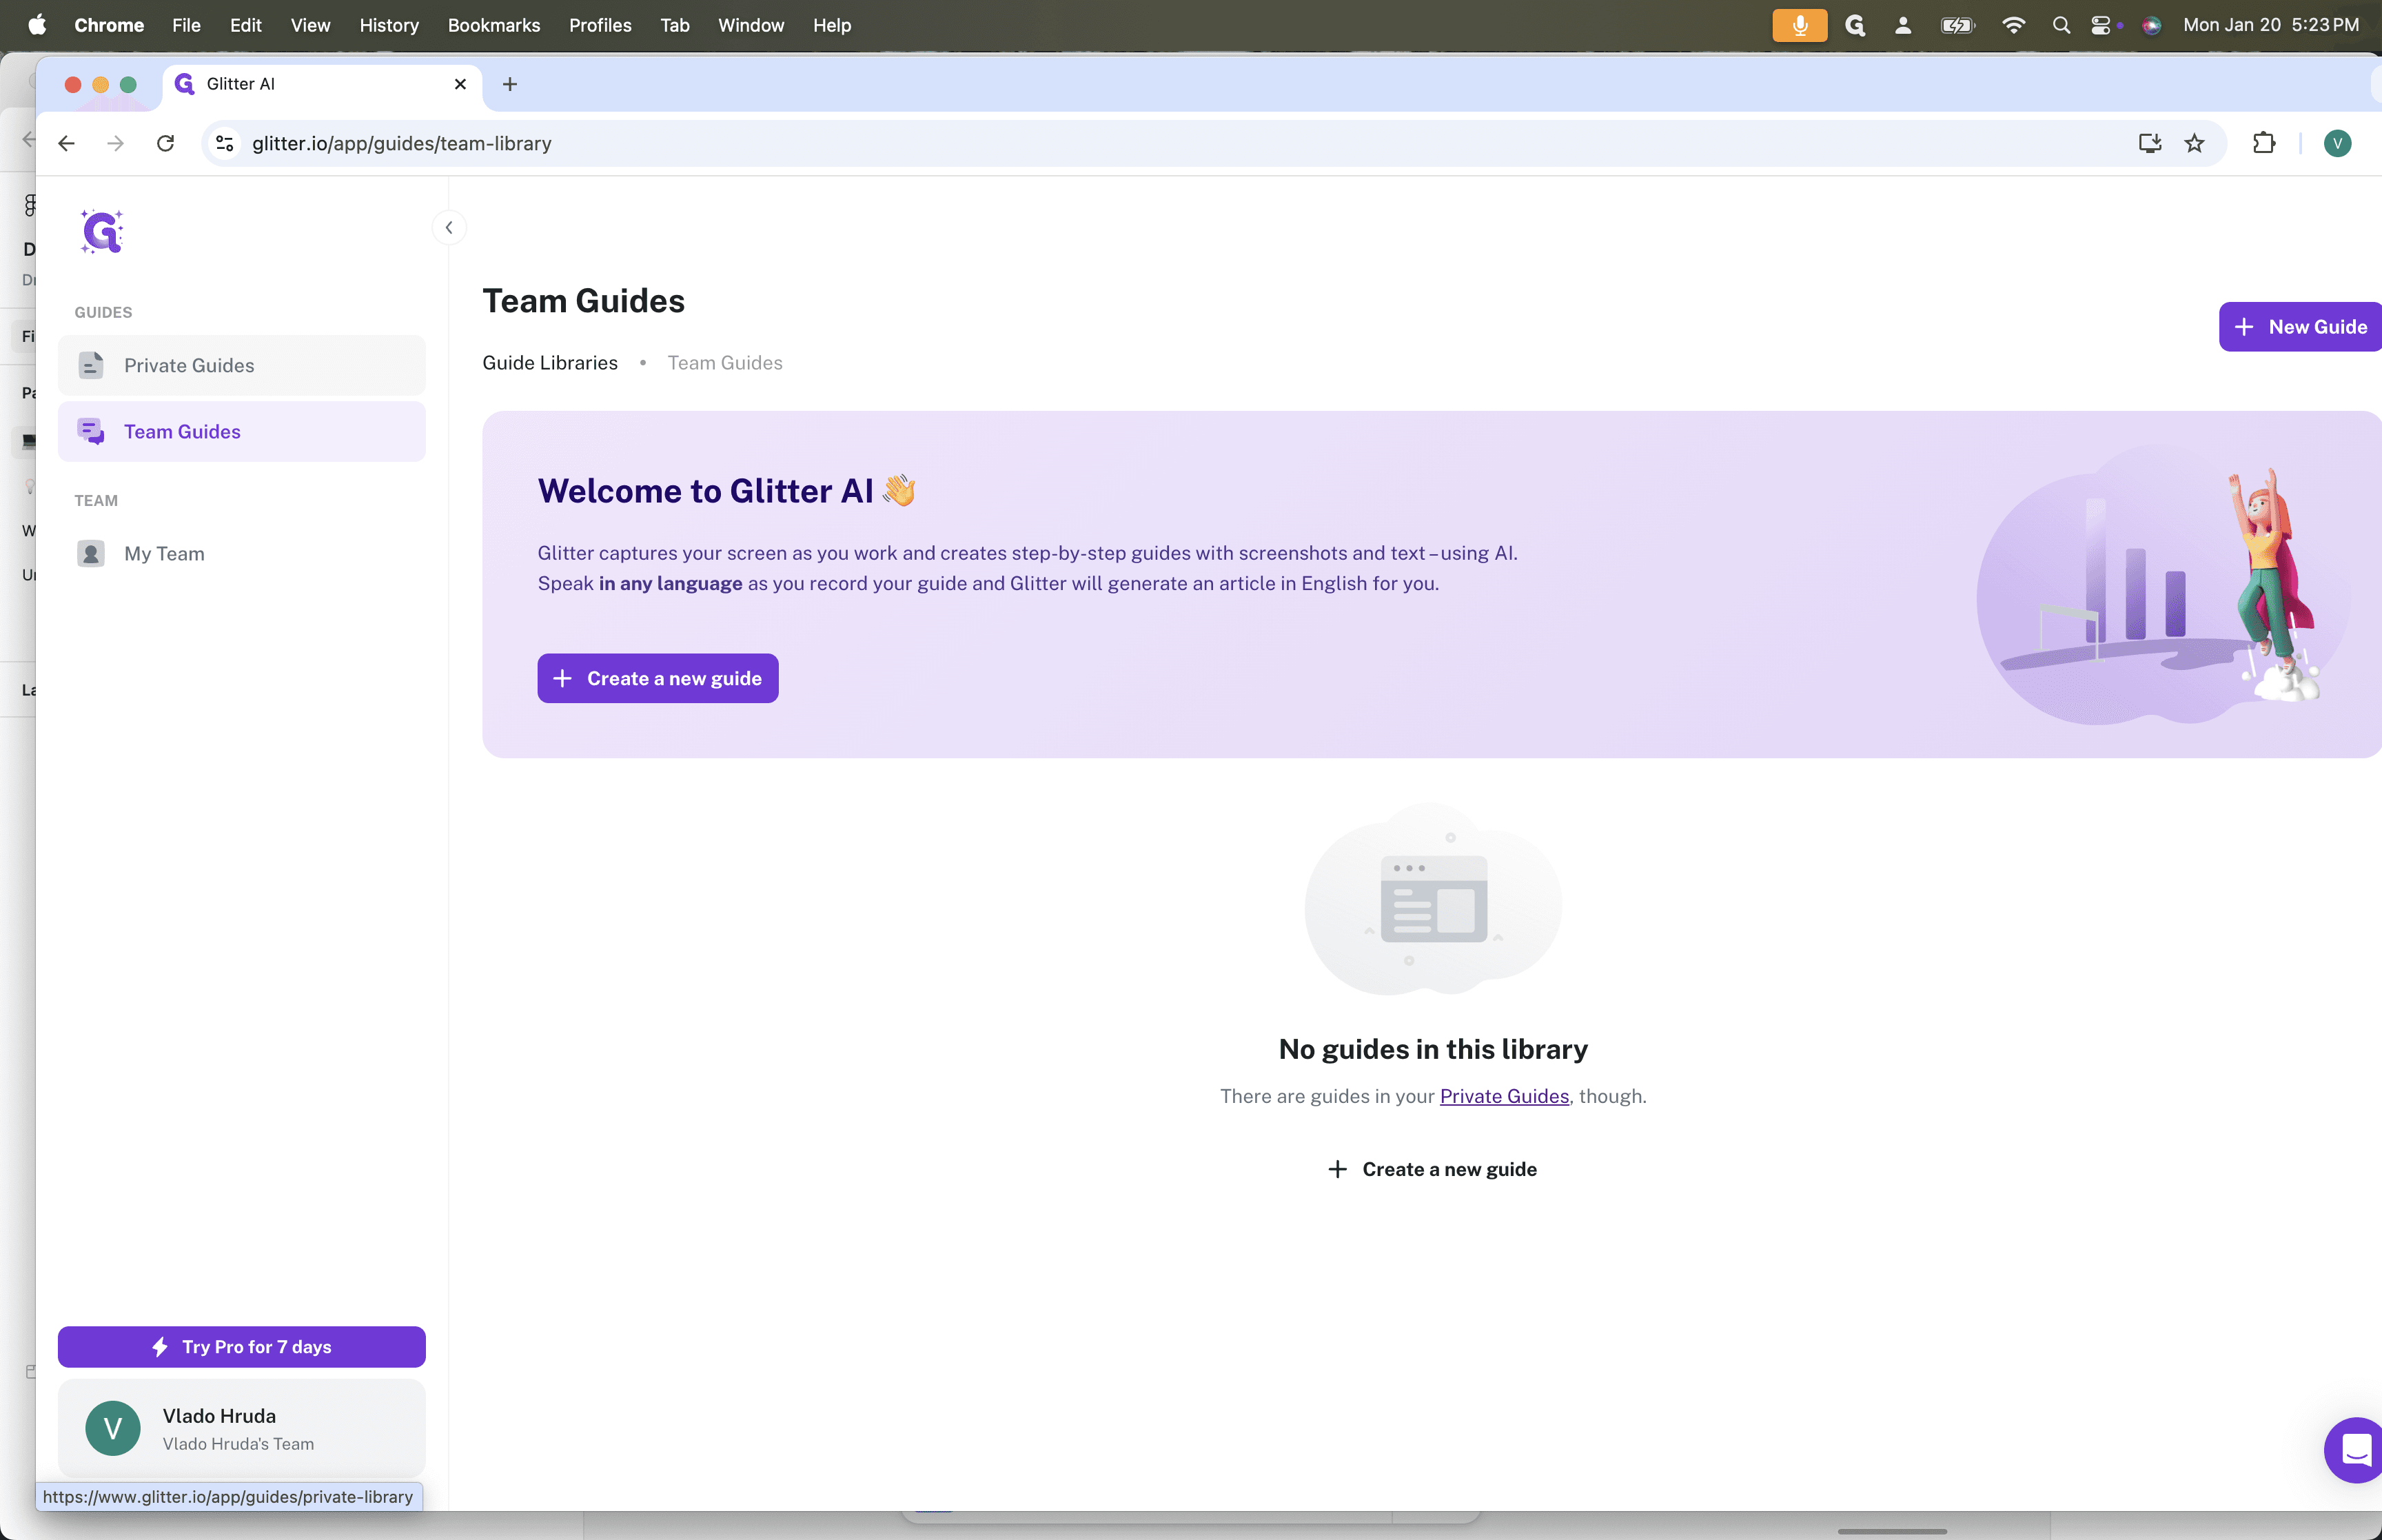Image resolution: width=2382 pixels, height=1540 pixels.
Task: Follow the Private Guides link
Action: pyautogui.click(x=1503, y=1096)
